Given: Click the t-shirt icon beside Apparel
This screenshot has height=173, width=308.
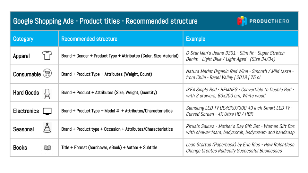Looking at the screenshot, I should click(47, 55).
